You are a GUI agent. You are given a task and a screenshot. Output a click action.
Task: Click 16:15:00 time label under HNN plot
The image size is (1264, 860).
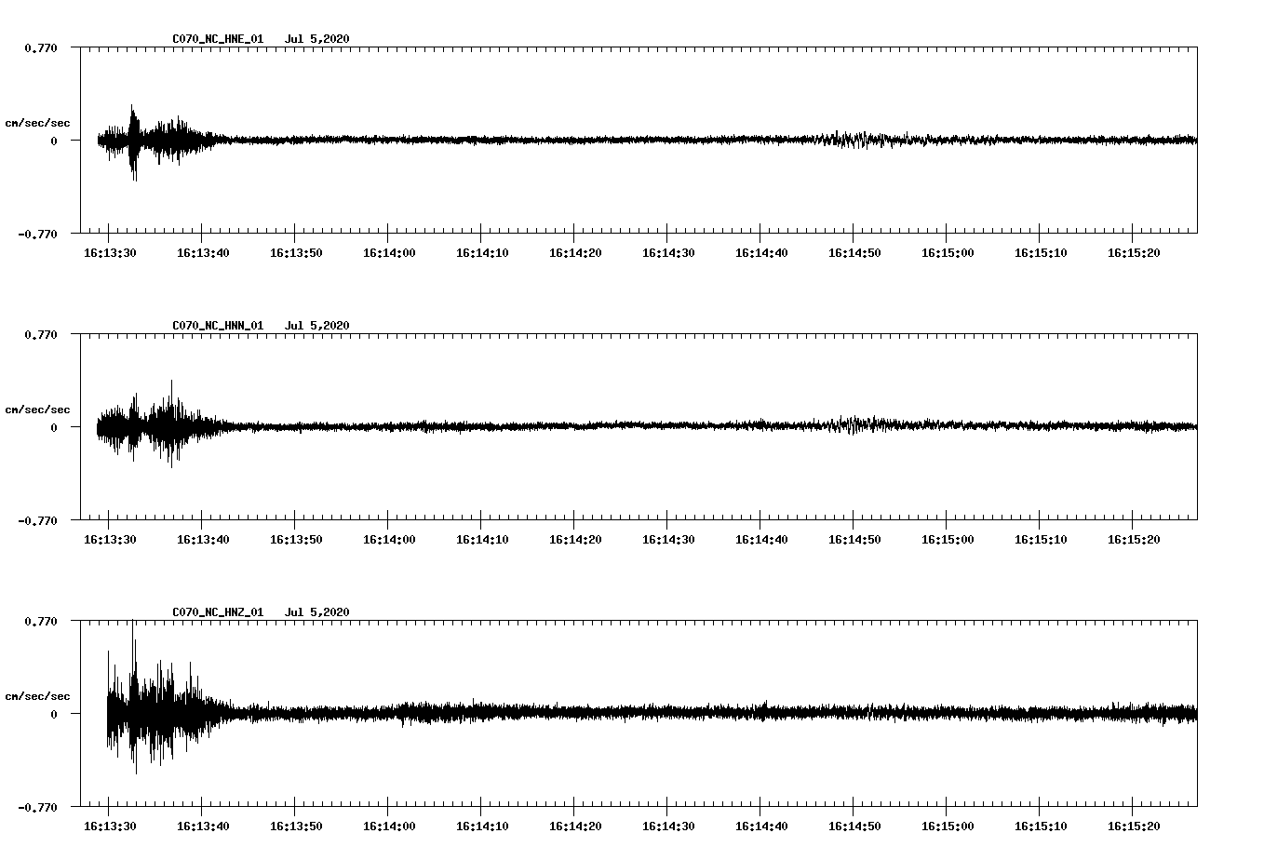[948, 539]
